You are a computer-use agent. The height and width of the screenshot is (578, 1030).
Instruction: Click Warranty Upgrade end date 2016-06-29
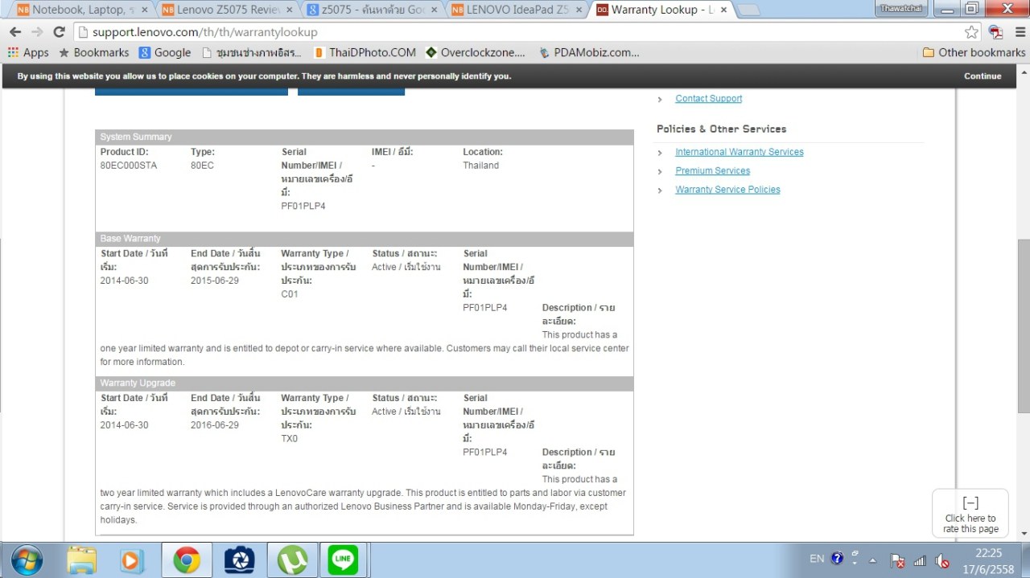click(x=215, y=425)
